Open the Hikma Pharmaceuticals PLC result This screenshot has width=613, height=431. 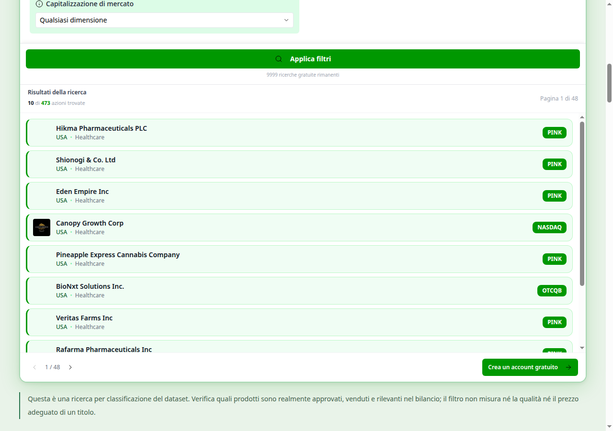[x=299, y=133]
